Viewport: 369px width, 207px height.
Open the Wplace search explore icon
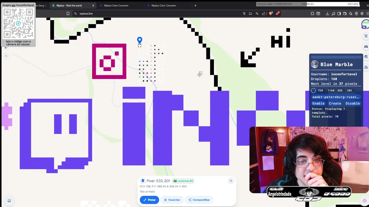tap(366, 57)
